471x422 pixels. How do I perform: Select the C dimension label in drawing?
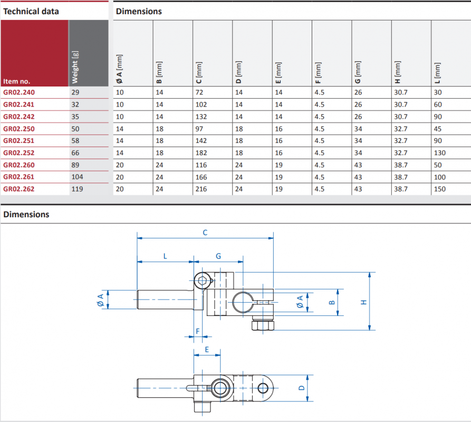(205, 233)
